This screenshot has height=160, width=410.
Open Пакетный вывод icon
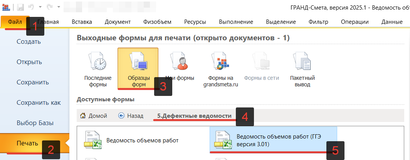point(302,69)
